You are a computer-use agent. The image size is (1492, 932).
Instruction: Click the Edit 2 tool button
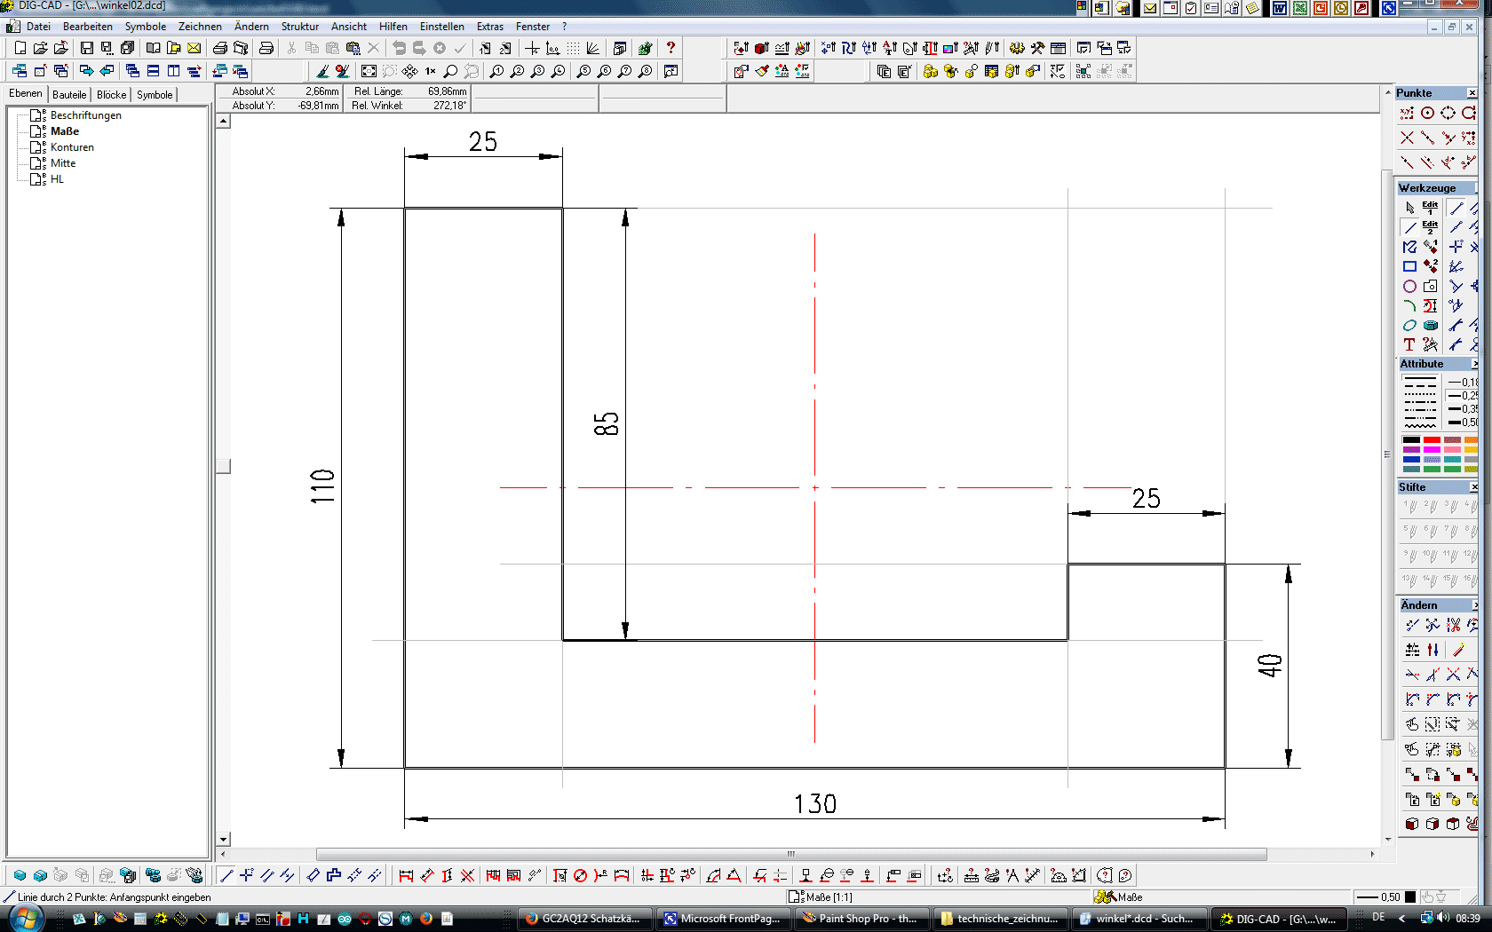point(1430,227)
